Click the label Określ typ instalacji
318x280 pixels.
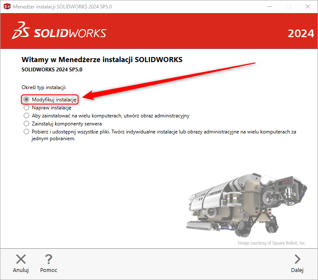[x=44, y=87]
